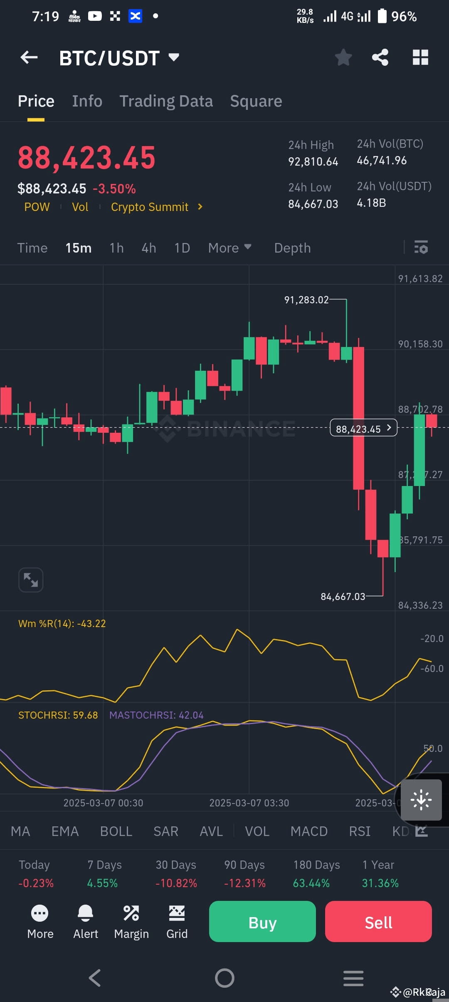This screenshot has height=1002, width=449.
Task: Tap the 84,667.03 low marker on chart
Action: pos(343,596)
